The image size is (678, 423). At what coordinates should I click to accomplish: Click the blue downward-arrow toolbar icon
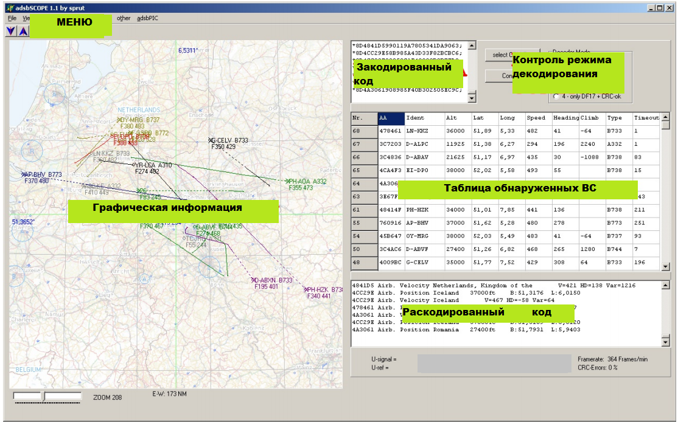tap(10, 30)
